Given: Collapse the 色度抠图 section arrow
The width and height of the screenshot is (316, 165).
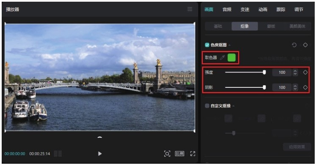Looking at the screenshot, I should 230,45.
